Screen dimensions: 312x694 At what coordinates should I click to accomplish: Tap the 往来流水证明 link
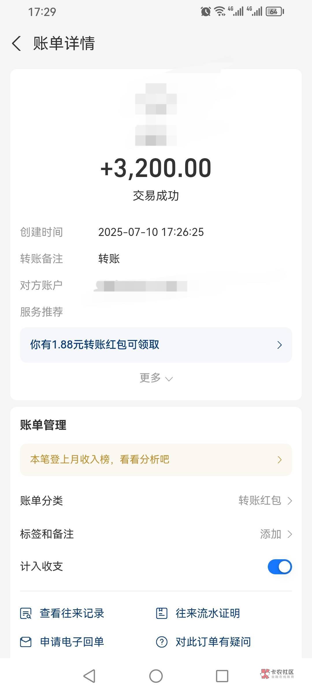(208, 613)
